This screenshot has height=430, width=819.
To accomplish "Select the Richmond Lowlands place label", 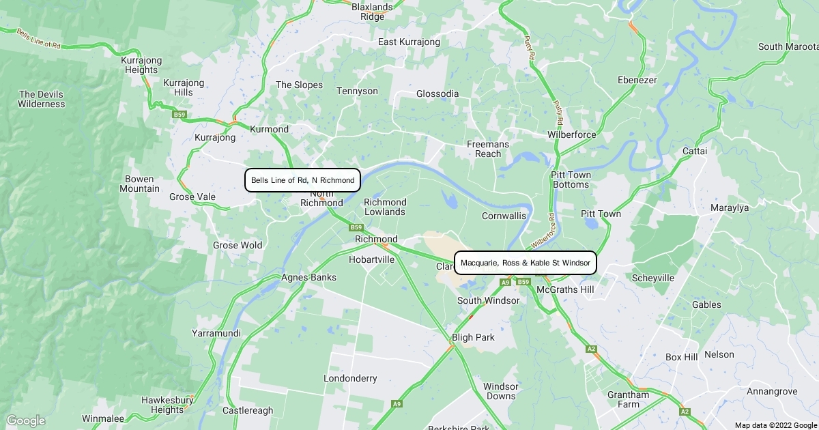I will (385, 207).
